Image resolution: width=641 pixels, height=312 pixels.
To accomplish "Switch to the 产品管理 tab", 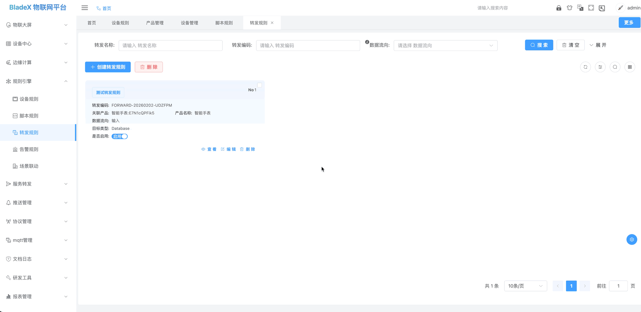I will point(155,23).
